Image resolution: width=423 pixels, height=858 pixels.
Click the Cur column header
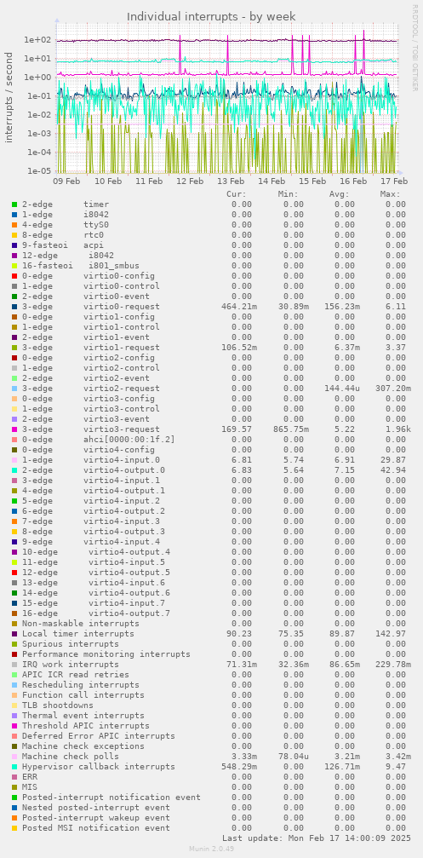click(236, 193)
